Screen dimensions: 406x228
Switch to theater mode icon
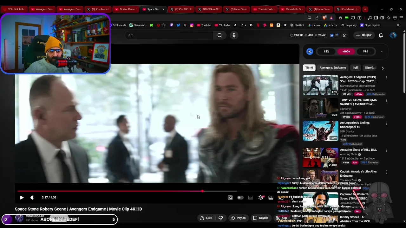click(x=271, y=198)
